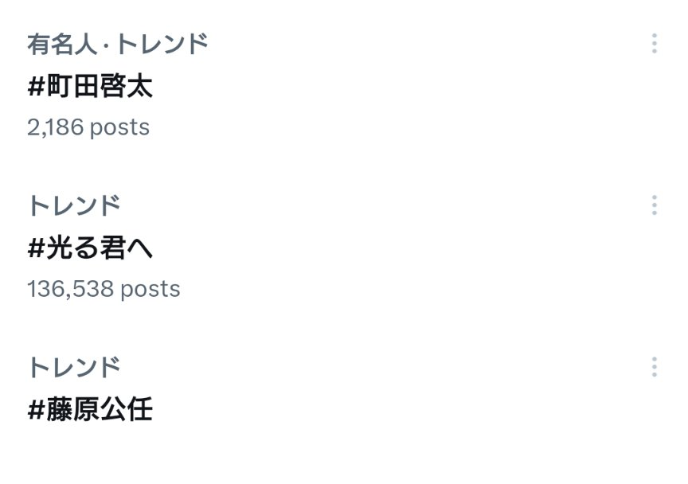Tap the three-dot menu beside 有名人・トレンド

(654, 44)
